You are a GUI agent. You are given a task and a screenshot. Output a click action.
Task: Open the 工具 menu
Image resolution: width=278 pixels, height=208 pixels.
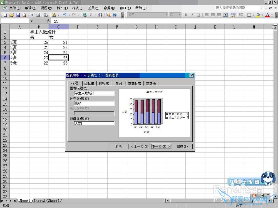coord(94,8)
